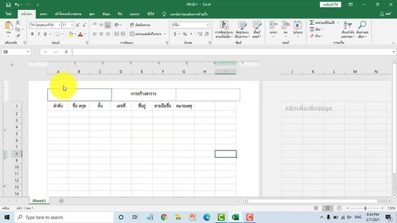Apply percent style format
The image size is (397, 223).
pyautogui.click(x=185, y=34)
